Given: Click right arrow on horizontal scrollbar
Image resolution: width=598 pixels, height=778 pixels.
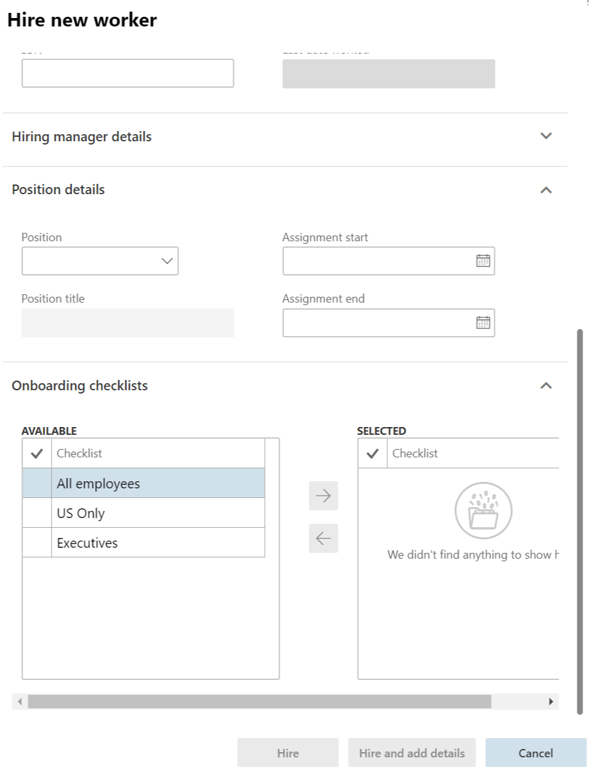Looking at the screenshot, I should (x=551, y=701).
